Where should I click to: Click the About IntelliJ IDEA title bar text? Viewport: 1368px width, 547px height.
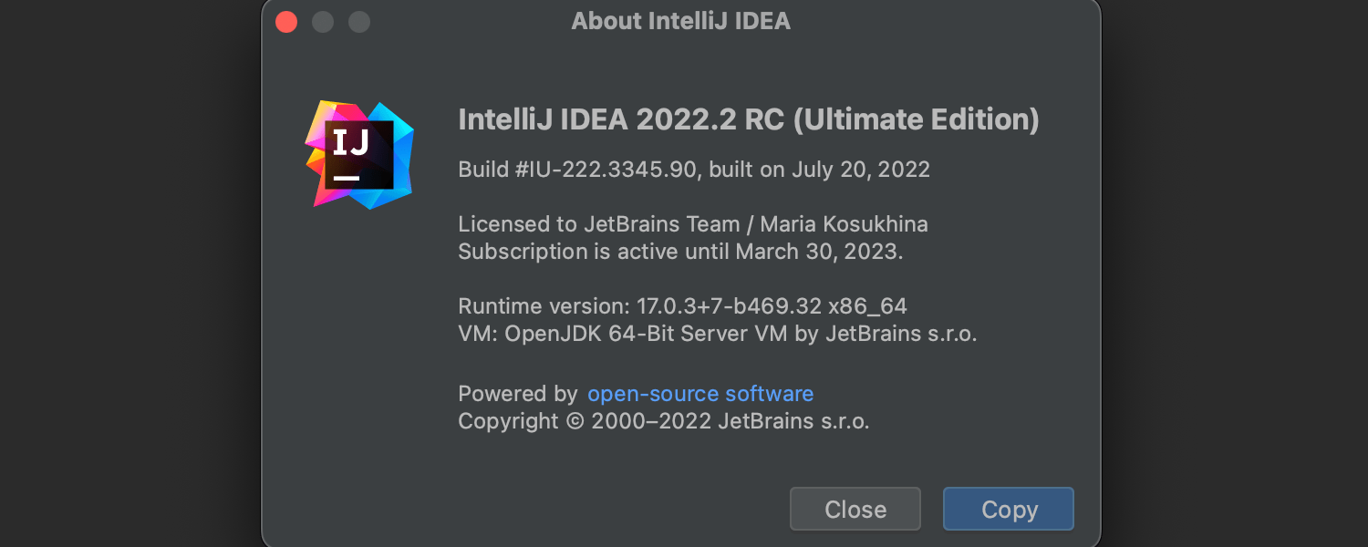pyautogui.click(x=680, y=21)
